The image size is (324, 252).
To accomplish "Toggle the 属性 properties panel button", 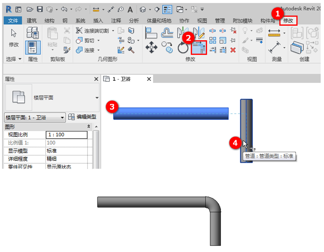I will 32,47.
